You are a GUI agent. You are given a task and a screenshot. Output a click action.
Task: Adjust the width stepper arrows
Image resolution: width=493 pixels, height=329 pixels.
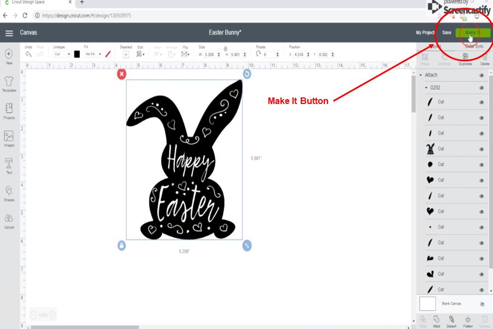(x=219, y=55)
